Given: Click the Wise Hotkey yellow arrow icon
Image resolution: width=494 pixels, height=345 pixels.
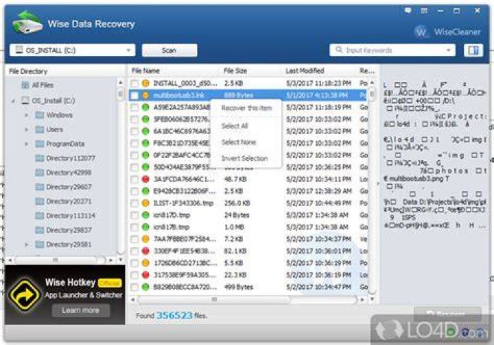Looking at the screenshot, I should [x=25, y=295].
